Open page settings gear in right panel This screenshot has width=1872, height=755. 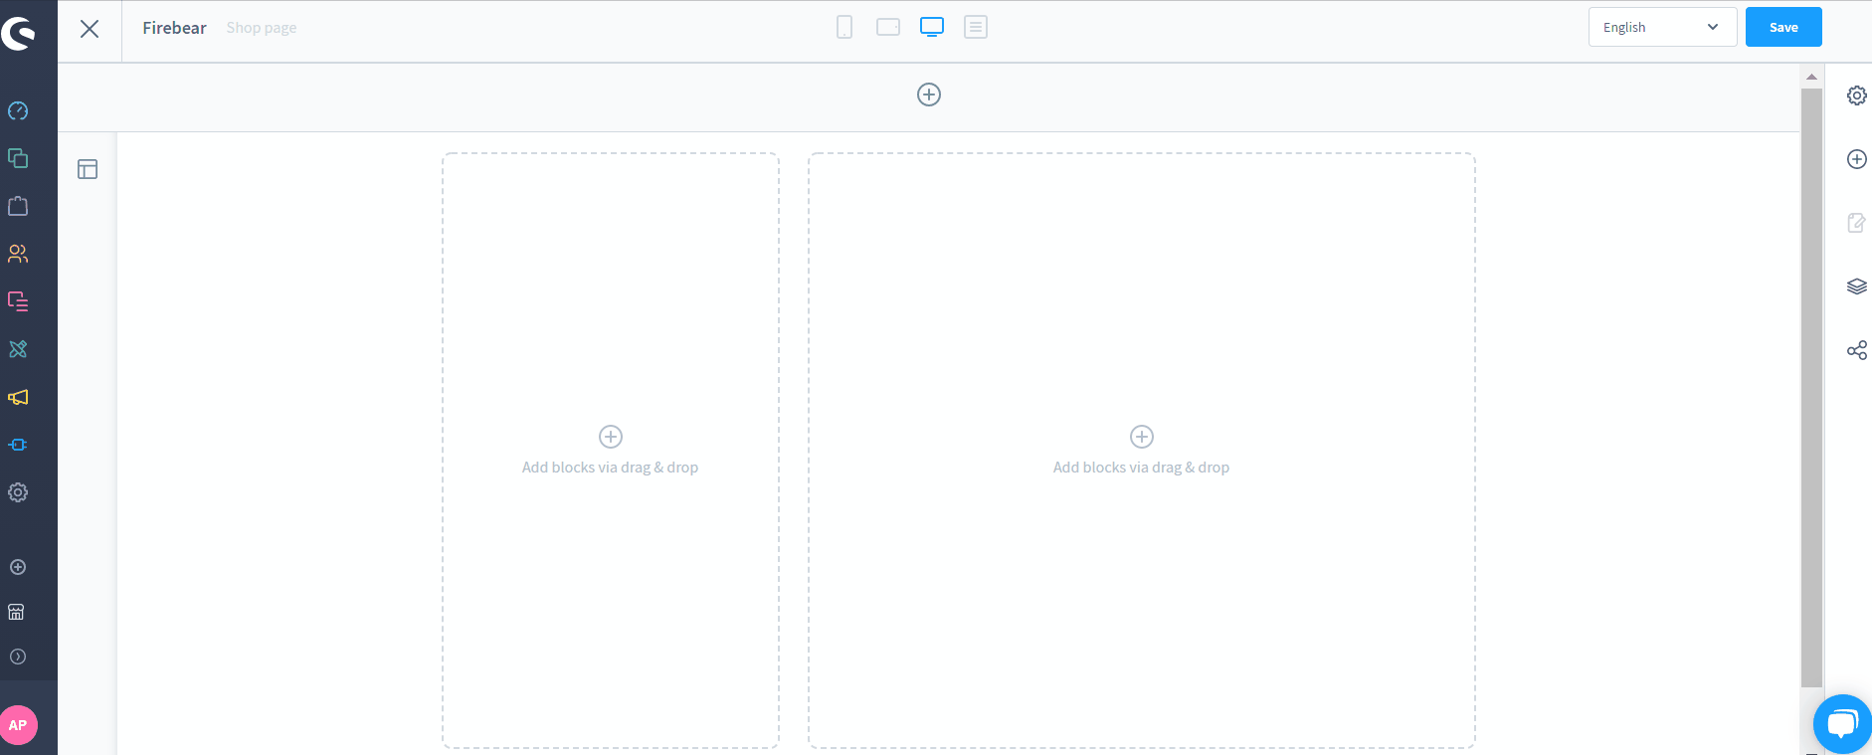pyautogui.click(x=1856, y=95)
